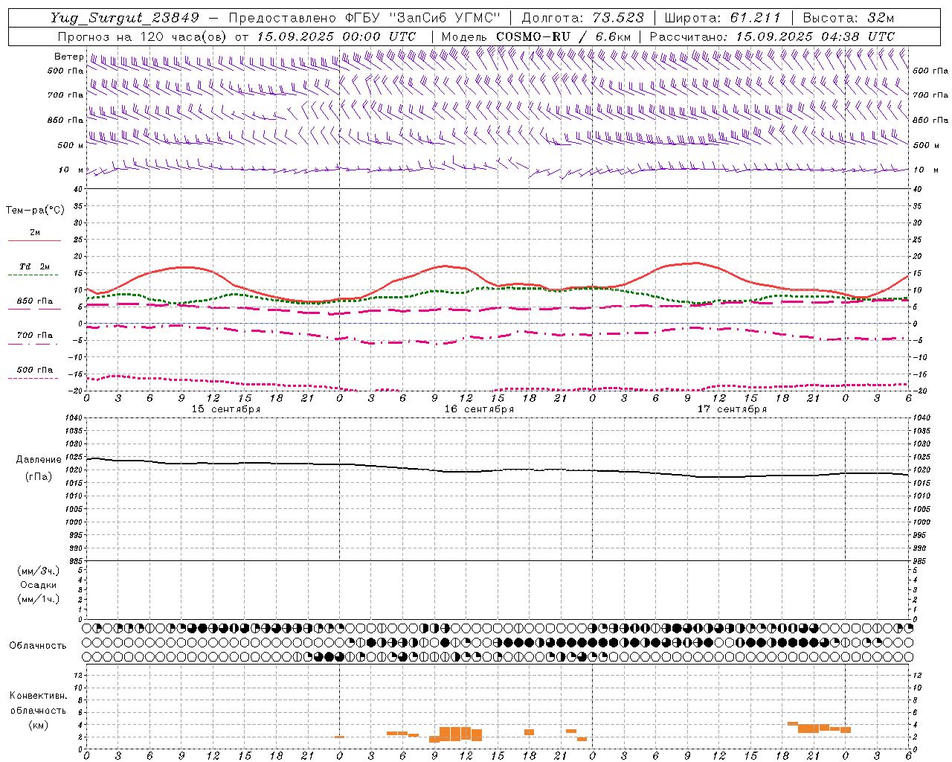Screen dimensions: 952x762
Task: Click the model name COSMO-RU
Action: tap(532, 36)
